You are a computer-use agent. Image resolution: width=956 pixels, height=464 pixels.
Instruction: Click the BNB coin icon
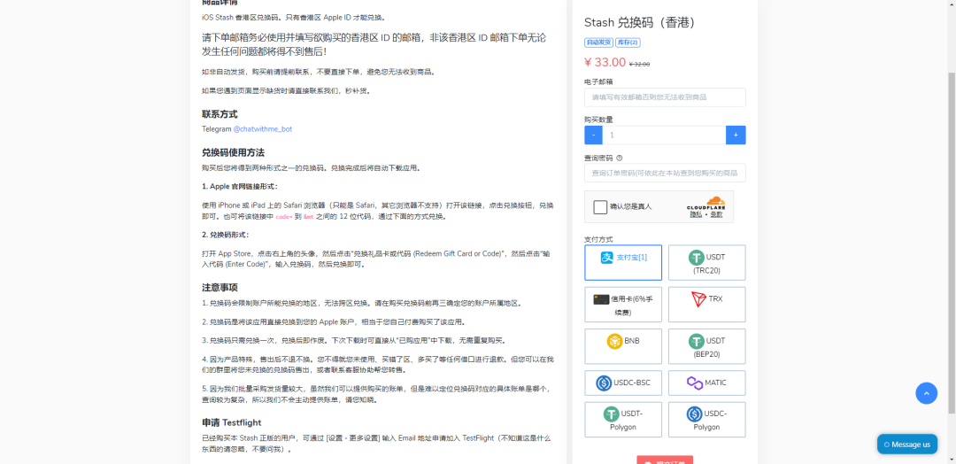[614, 341]
